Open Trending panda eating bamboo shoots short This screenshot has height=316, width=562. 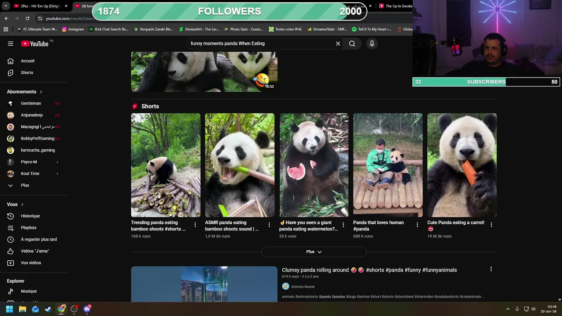[x=166, y=165]
